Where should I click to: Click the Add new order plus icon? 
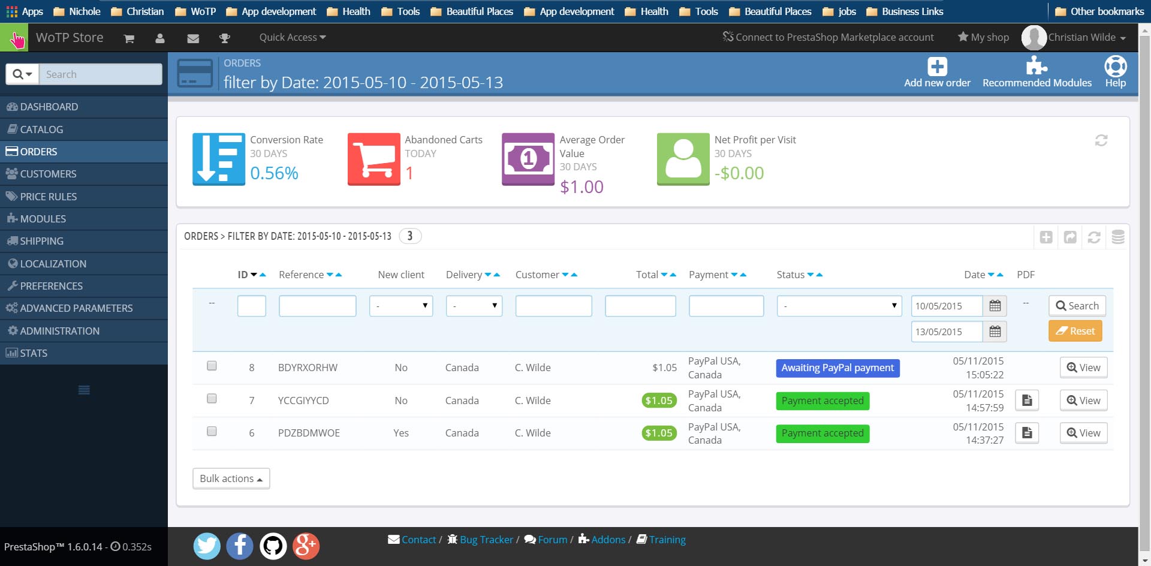(x=937, y=66)
